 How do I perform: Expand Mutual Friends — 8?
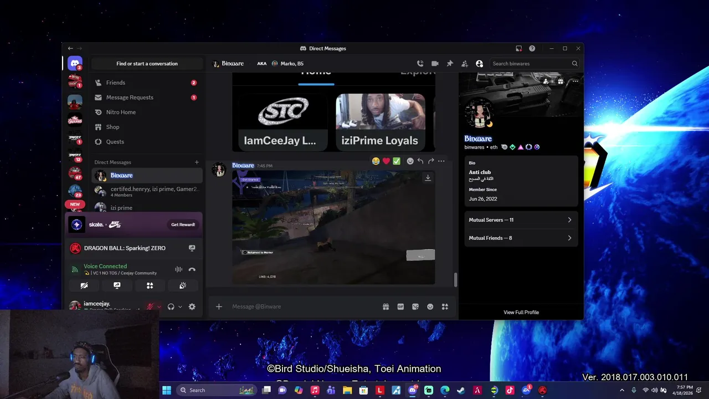520,238
